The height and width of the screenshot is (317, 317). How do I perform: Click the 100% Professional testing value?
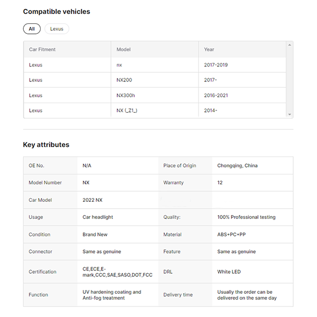tap(246, 217)
